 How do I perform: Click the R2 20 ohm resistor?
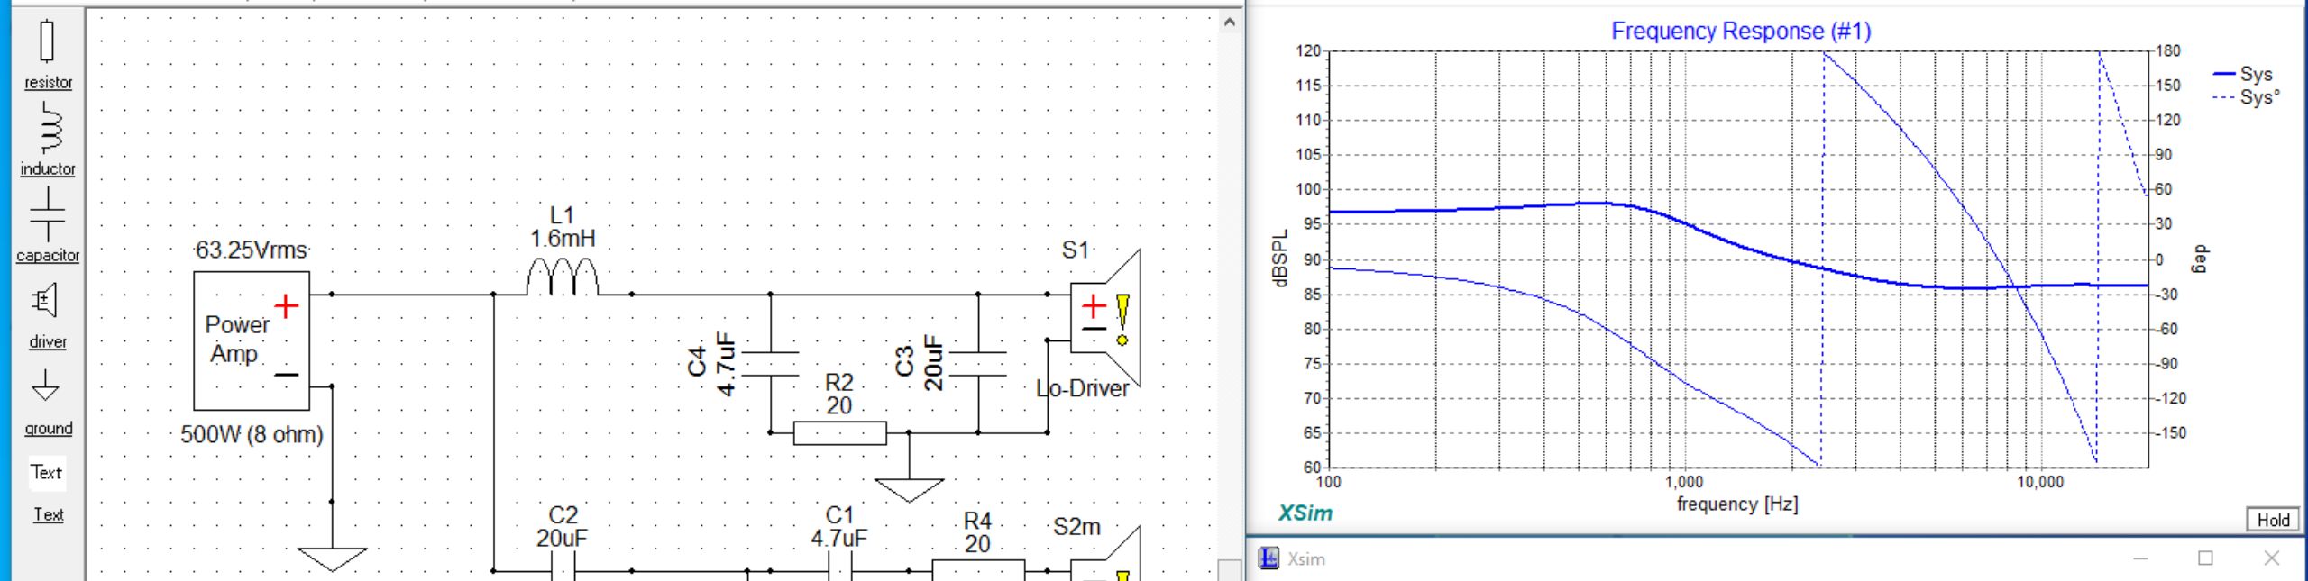(839, 433)
